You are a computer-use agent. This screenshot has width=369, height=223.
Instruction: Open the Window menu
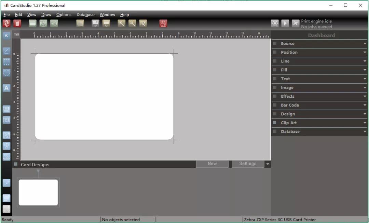(x=107, y=15)
